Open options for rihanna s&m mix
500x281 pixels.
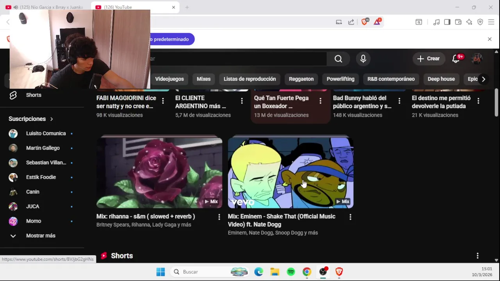219,217
